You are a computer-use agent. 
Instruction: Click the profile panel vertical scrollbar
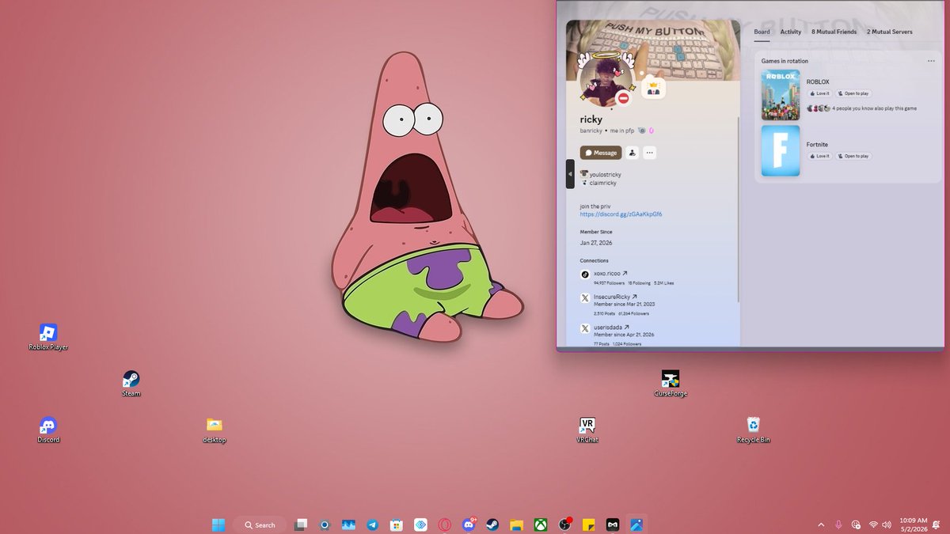coord(738,210)
